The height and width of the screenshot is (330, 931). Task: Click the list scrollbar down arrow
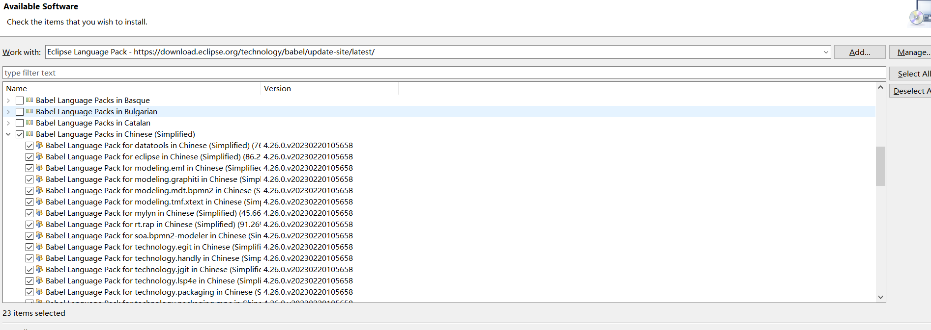(x=880, y=297)
